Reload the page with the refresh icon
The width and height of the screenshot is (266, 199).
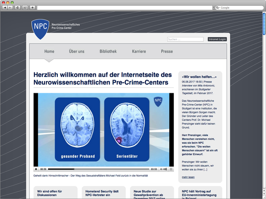[x=17, y=8]
